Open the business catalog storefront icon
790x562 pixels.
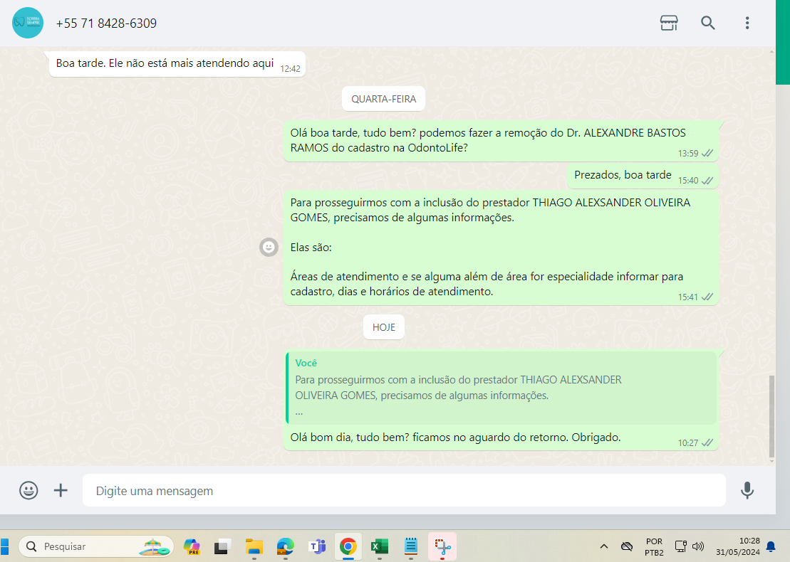click(669, 23)
